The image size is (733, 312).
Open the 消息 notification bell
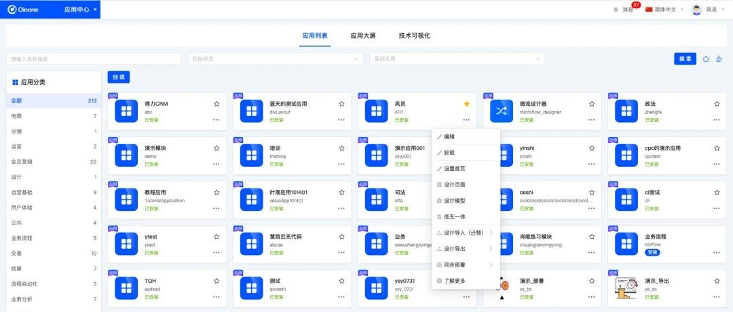point(625,9)
